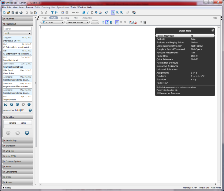Image resolution: width=224 pixels, height=191 pixels.
Task: Interrupt computation with the stop hand icon
Action: (92, 13)
